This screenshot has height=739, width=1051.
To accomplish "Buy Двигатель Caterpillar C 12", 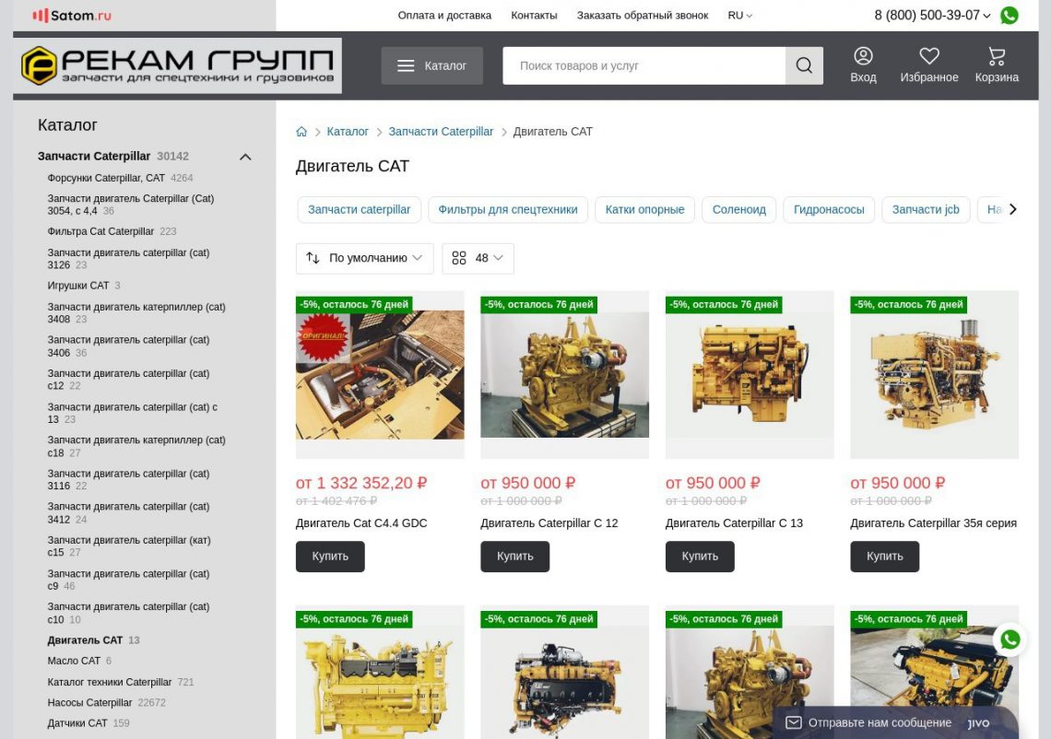I will pyautogui.click(x=514, y=556).
